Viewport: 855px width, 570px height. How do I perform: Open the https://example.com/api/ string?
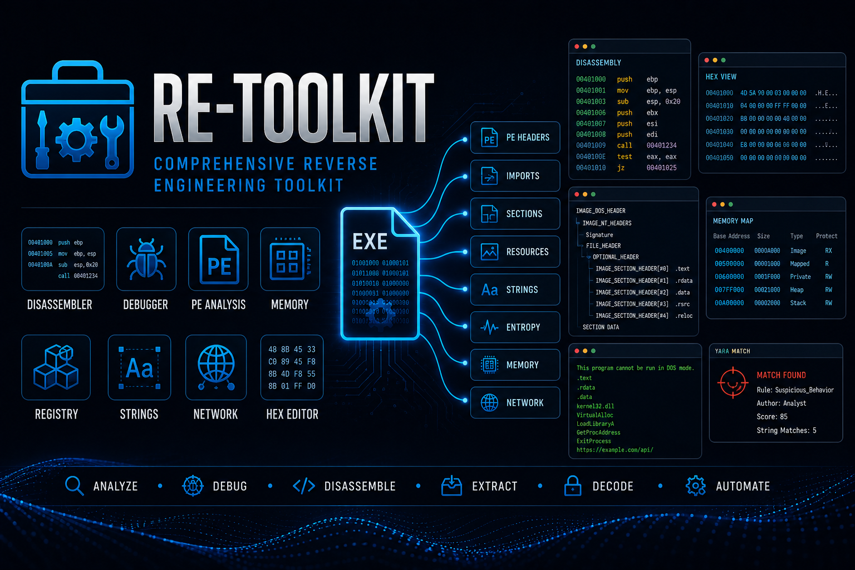coord(615,450)
